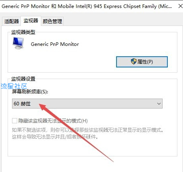Toggle the 隐藏该监视器无法显示的模式 checkbox
Screen dimensions: 183x172
pos(14,121)
